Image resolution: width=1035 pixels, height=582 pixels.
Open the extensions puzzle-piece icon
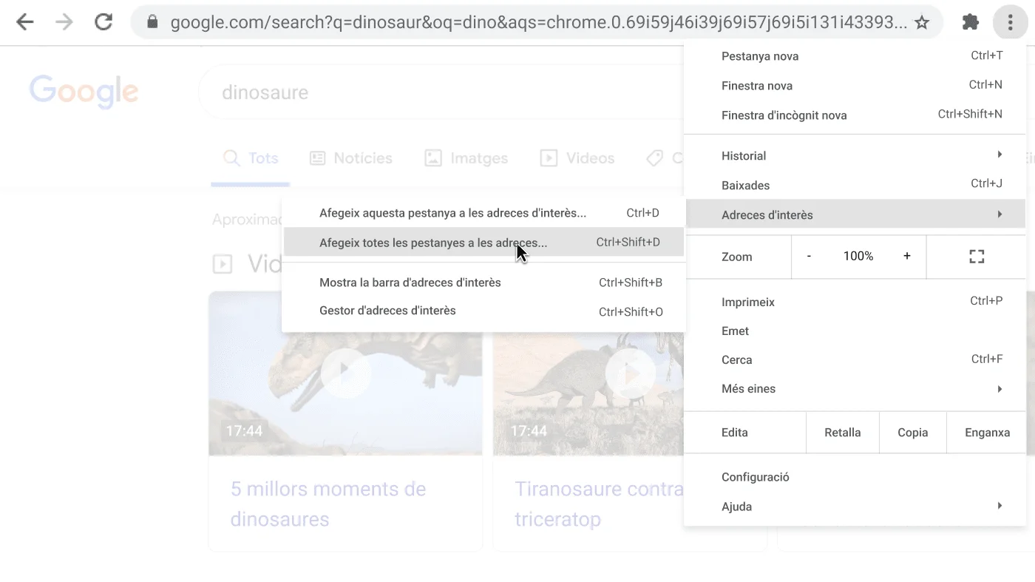click(971, 22)
